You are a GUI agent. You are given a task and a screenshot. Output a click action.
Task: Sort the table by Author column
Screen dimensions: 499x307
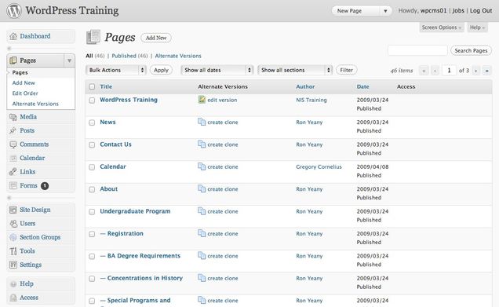click(305, 86)
